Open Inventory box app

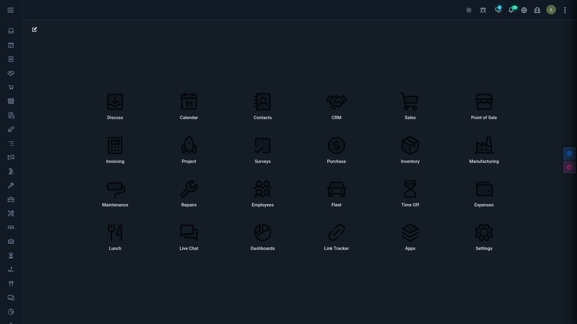pyautogui.click(x=410, y=145)
